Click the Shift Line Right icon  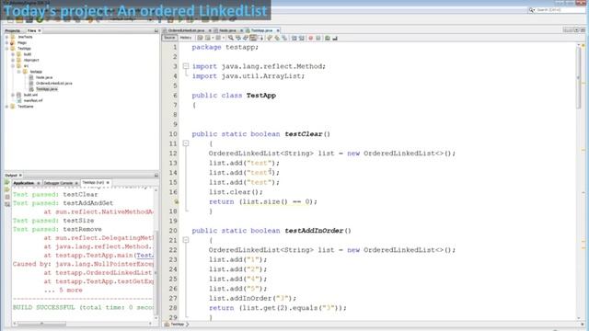tap(302, 38)
